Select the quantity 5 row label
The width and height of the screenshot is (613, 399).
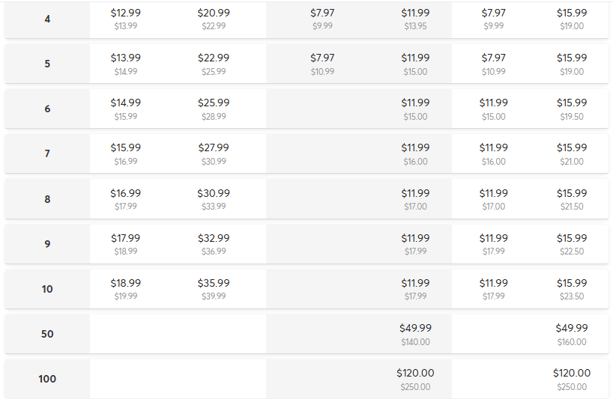tap(47, 64)
